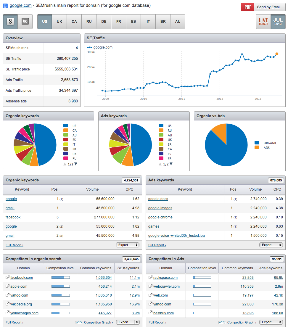Open external link icon for bestbuy.com
Image resolution: width=288 pixels, height=330 pixels.
[x=150, y=313]
